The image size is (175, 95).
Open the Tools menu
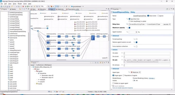click(x=25, y=4)
